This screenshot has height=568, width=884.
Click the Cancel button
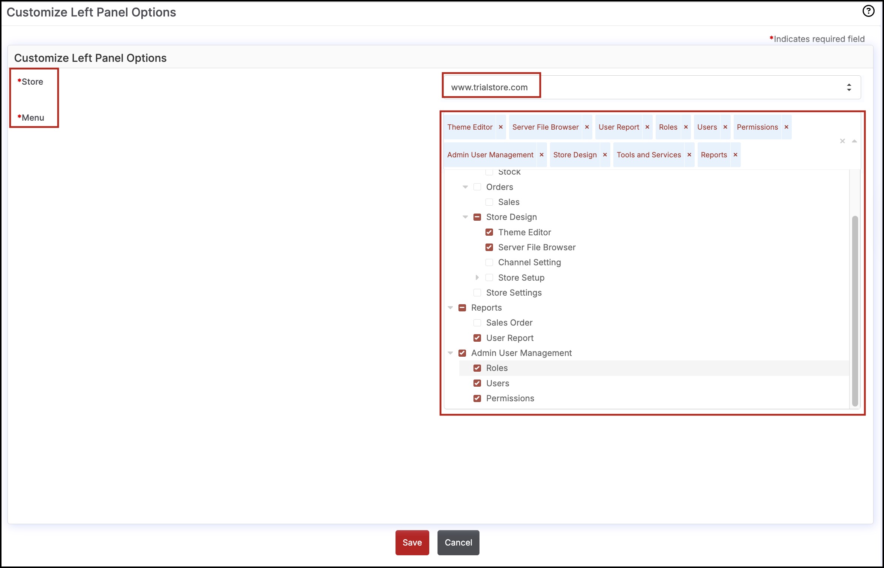[x=458, y=543]
